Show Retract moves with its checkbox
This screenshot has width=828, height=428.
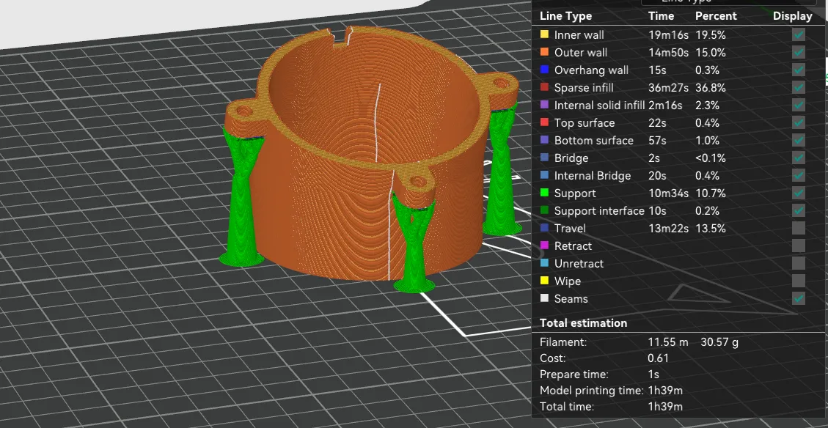(799, 246)
